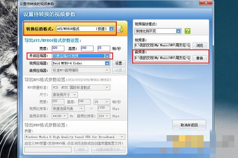The width and height of the screenshot is (238, 158).
Task: Click the 取消并返回 button
Action: click(x=189, y=125)
